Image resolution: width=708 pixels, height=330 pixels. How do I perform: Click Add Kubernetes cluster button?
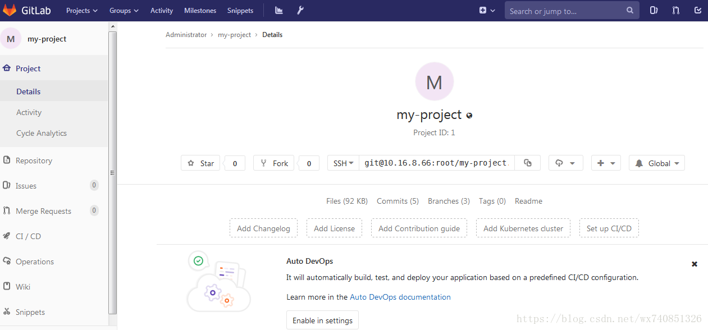[x=523, y=228]
